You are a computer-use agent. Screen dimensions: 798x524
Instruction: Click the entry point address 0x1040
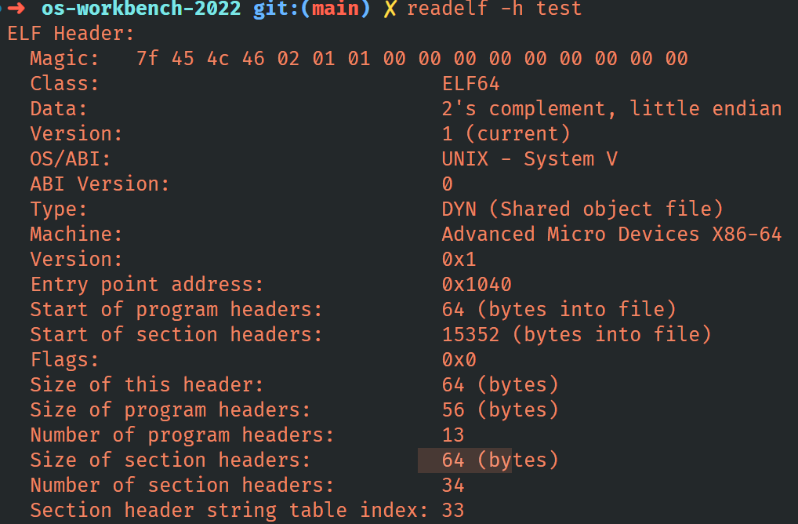pyautogui.click(x=477, y=285)
